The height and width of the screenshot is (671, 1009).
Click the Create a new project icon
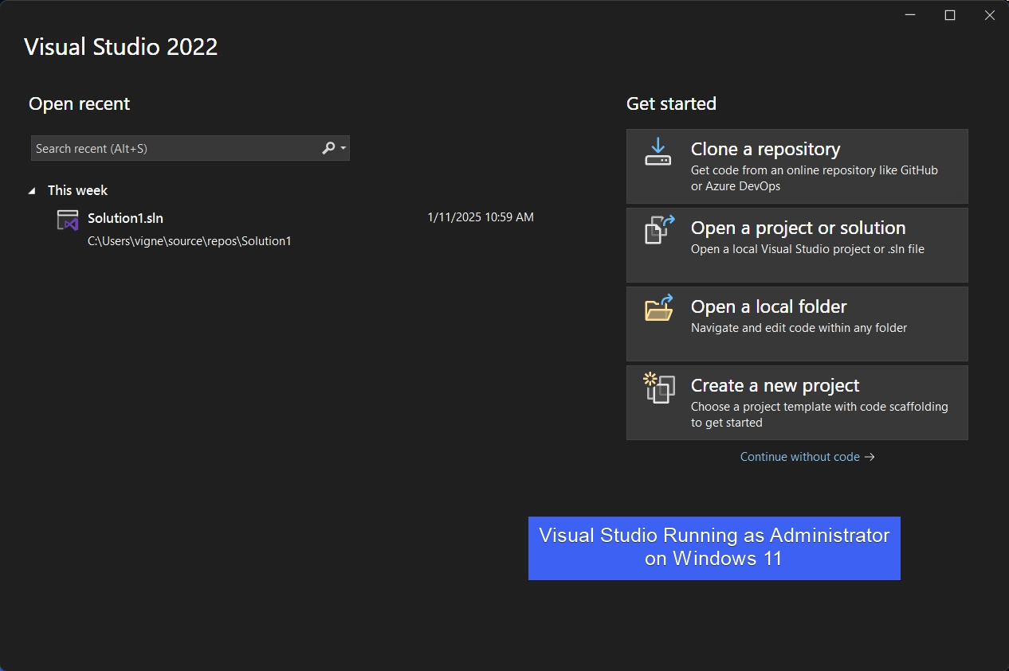click(659, 388)
